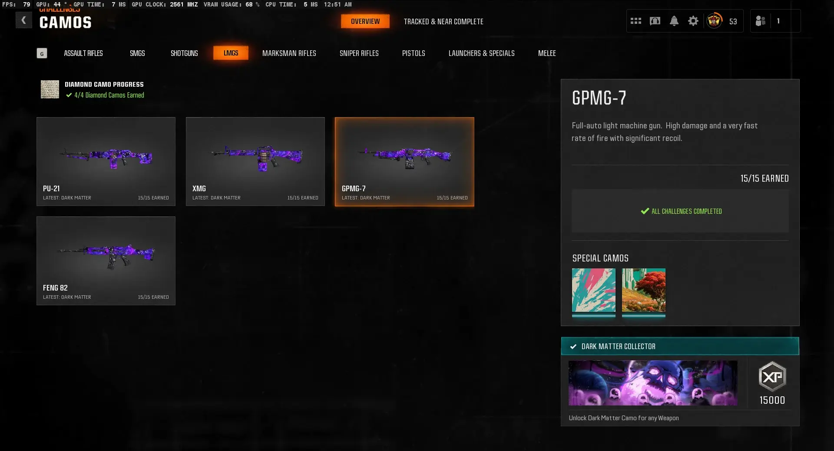
Task: Click Unlock Dark Matter Camo for any Weapon text
Action: 624,418
